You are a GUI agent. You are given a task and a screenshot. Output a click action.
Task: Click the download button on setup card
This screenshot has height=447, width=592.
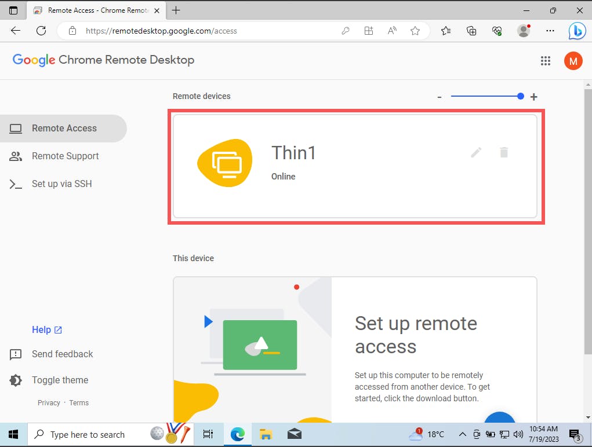pyautogui.click(x=499, y=417)
